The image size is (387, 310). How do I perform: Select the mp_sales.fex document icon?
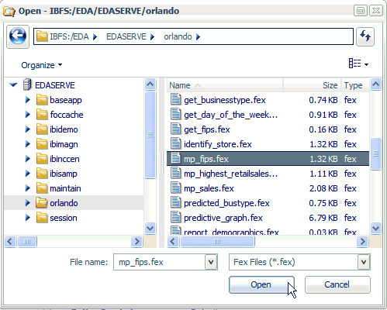coord(176,188)
